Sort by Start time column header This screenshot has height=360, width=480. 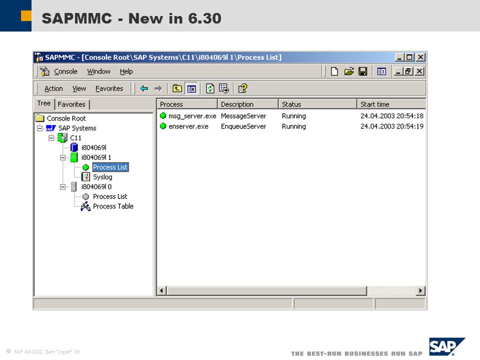pyautogui.click(x=391, y=104)
